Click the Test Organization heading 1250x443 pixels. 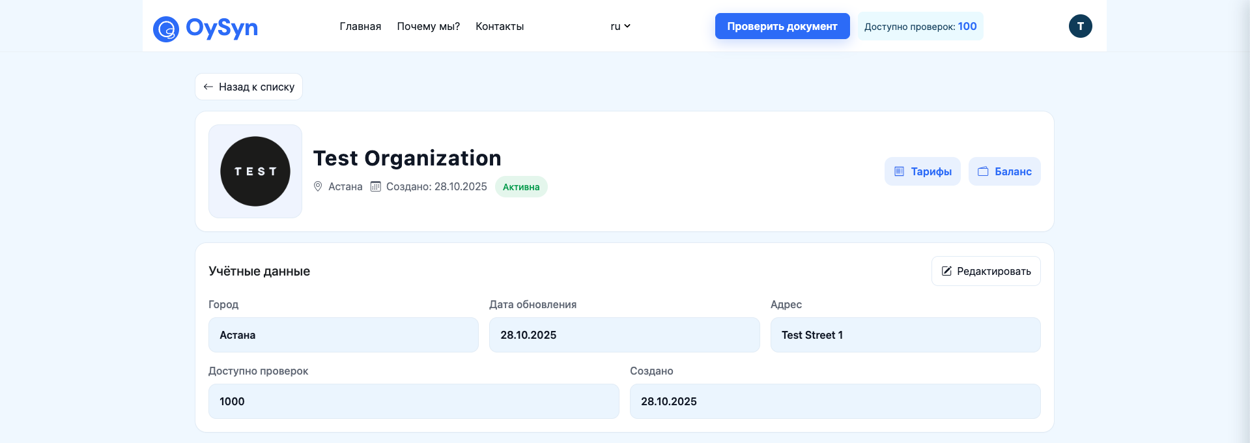[407, 158]
